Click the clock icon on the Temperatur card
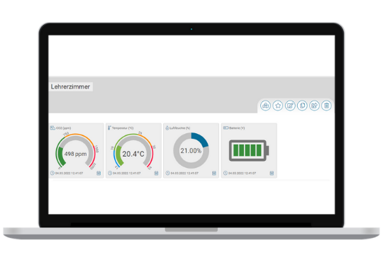Screen dimensions: 383x255 click(x=110, y=173)
